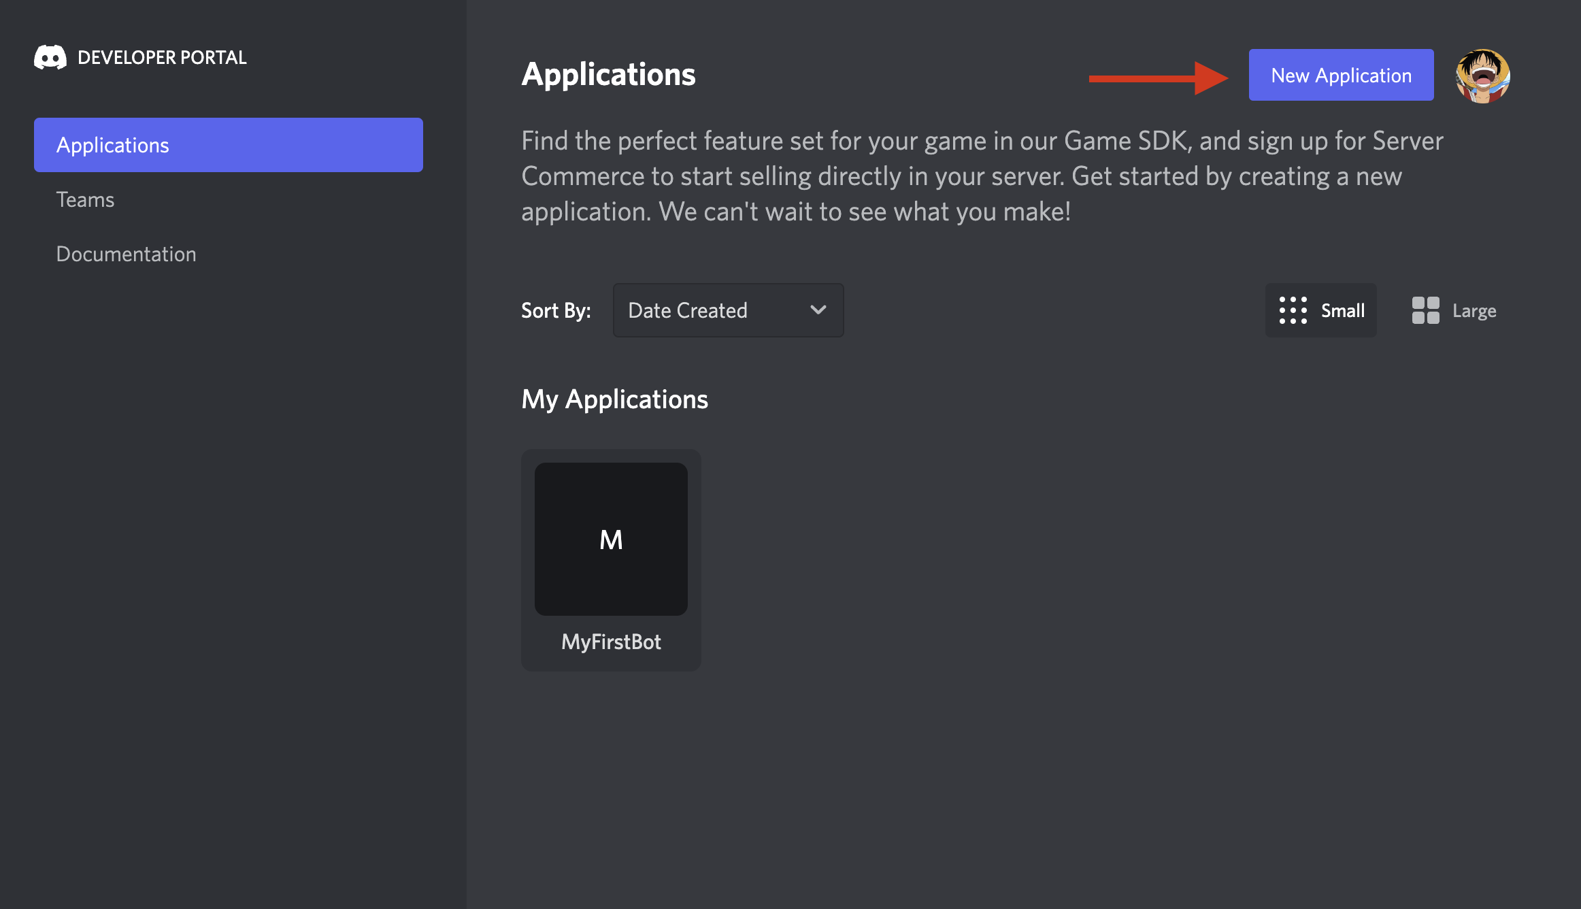
Task: Click the Sort By label
Action: (556, 310)
